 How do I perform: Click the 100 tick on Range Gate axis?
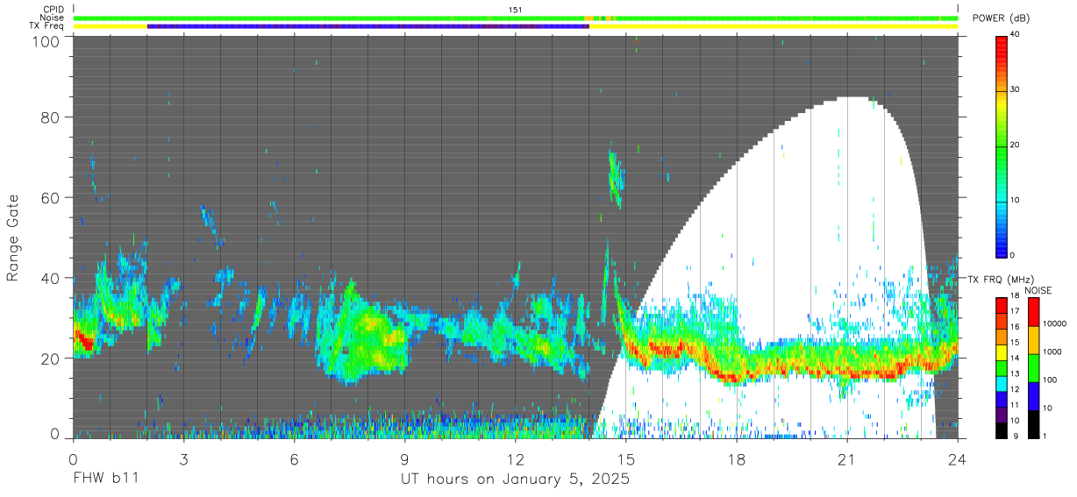click(47, 40)
